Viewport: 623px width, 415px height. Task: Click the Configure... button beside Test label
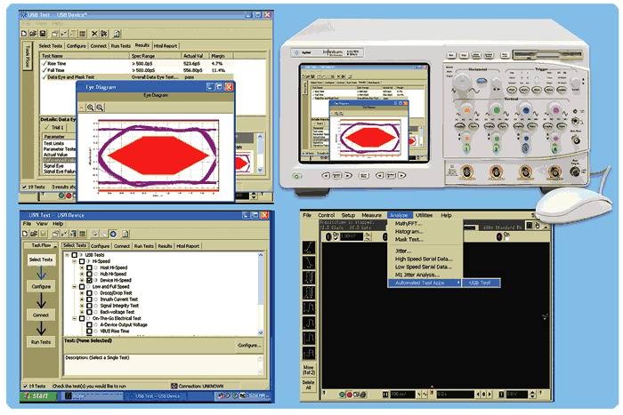pyautogui.click(x=249, y=345)
